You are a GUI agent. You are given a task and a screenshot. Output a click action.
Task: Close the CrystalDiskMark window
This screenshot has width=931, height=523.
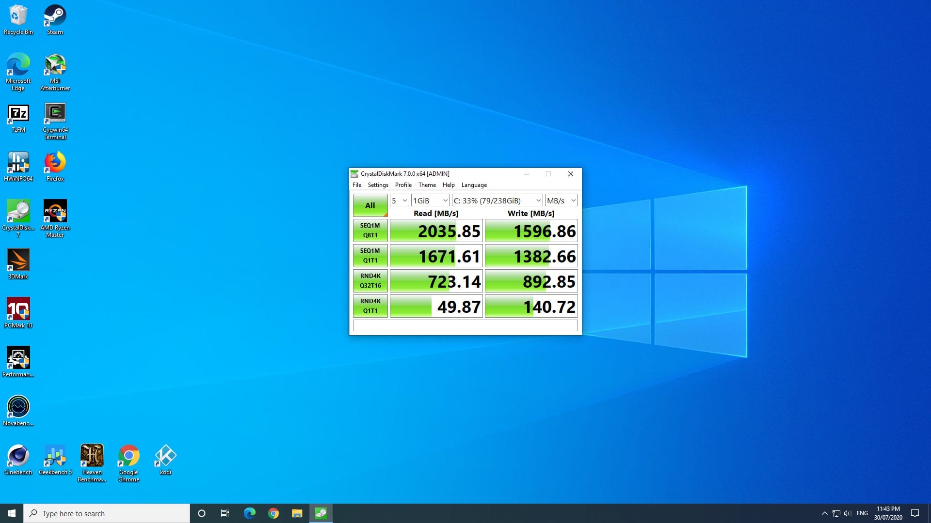click(570, 174)
